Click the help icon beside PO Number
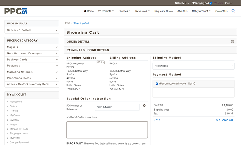The height and width of the screenshot is (145, 241). pos(144,105)
